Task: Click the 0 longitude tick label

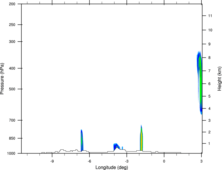Action: coord(164,161)
